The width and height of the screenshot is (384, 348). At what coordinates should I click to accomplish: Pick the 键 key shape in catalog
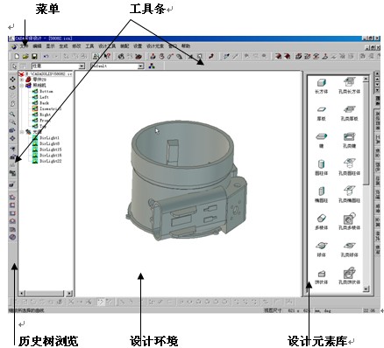(321, 140)
